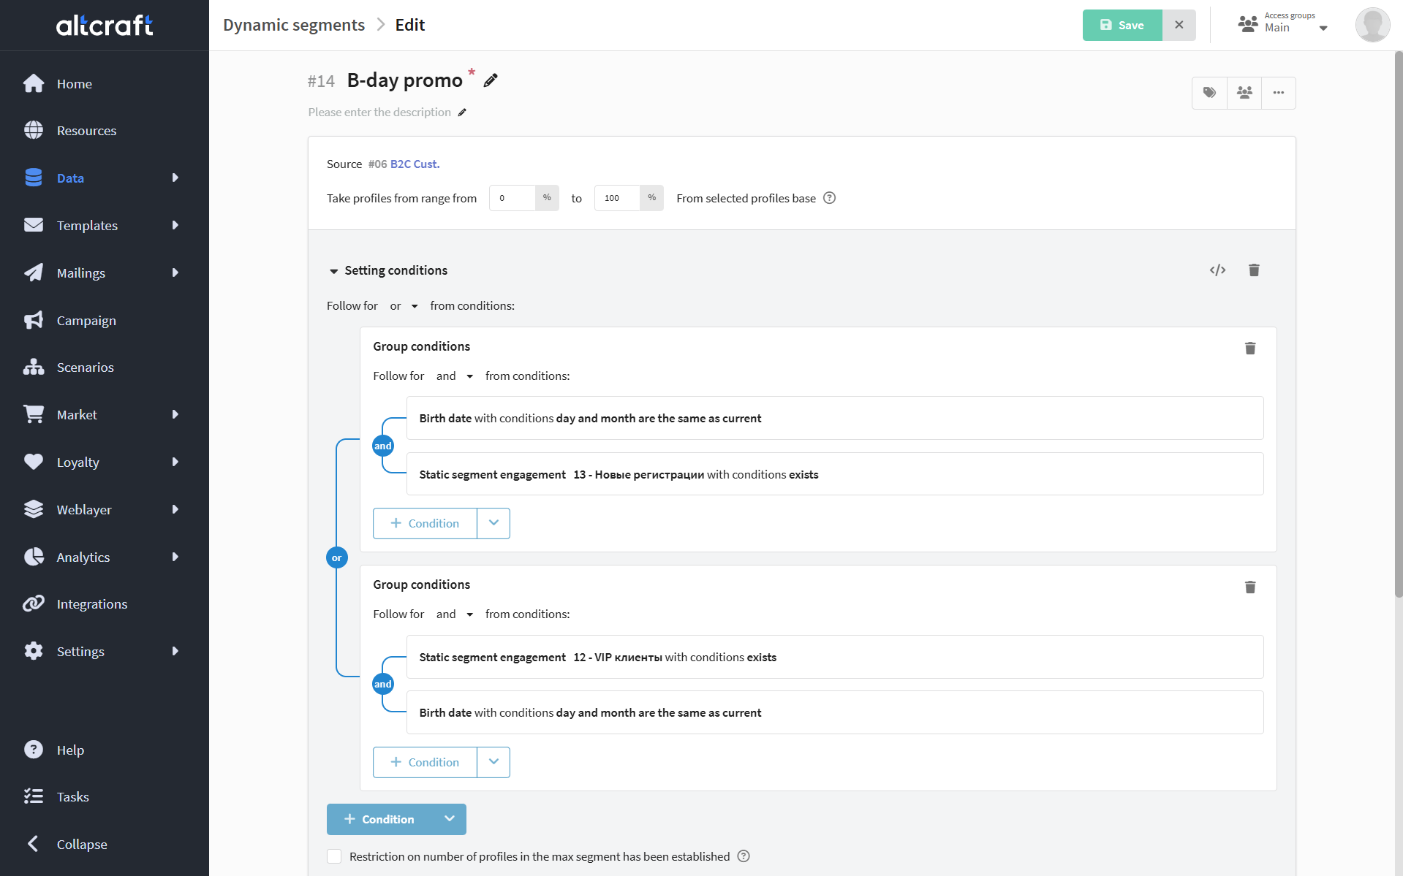Open the tags icon button
This screenshot has width=1403, height=876.
click(x=1209, y=93)
